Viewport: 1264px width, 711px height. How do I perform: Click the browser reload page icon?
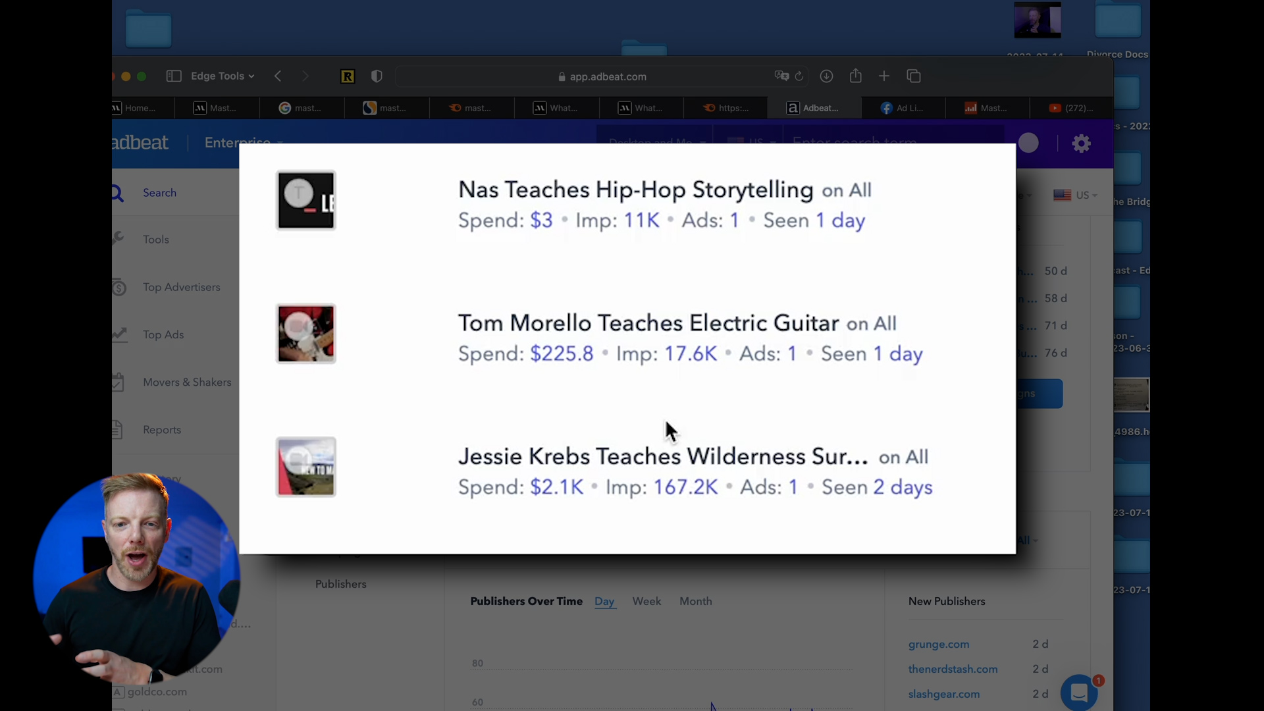coord(799,76)
